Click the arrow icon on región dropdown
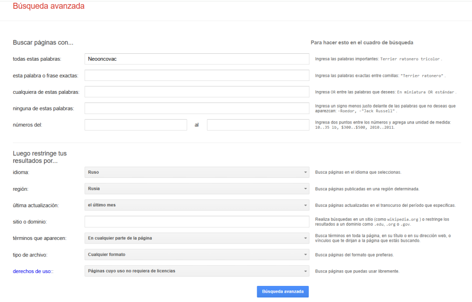Screen dimensions: 472x302 pyautogui.click(x=305, y=189)
